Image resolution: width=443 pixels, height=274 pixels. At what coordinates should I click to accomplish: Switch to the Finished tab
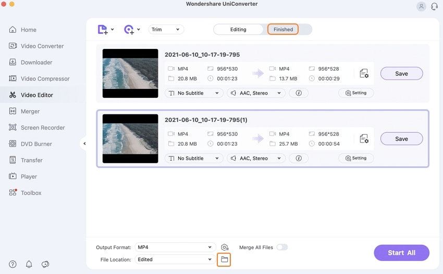point(283,29)
